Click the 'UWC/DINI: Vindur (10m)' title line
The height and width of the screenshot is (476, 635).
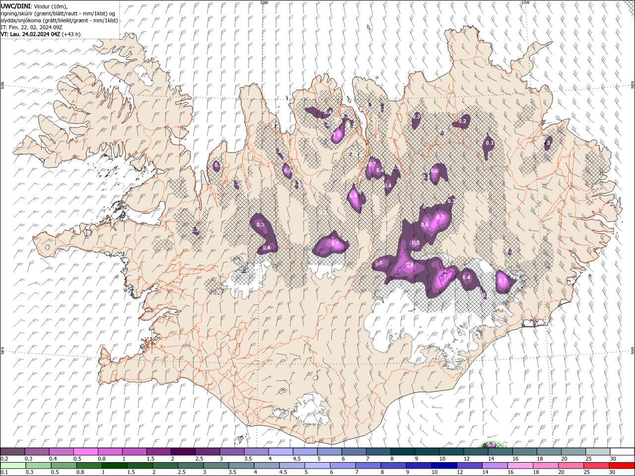(34, 6)
